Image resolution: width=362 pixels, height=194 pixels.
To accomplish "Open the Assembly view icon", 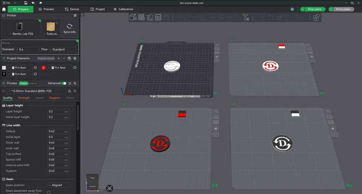I will (316, 17).
